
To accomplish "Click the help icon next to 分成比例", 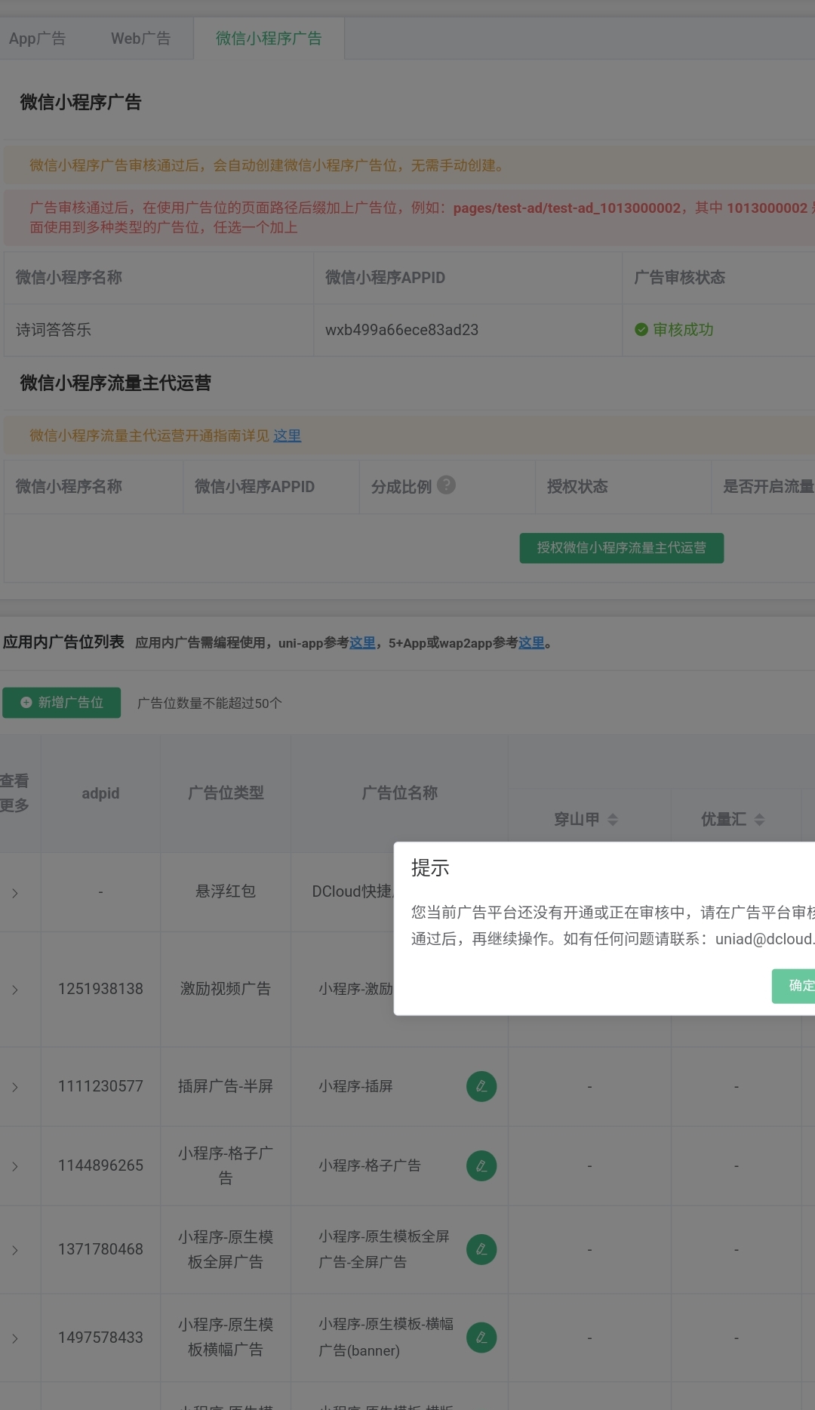I will (446, 485).
